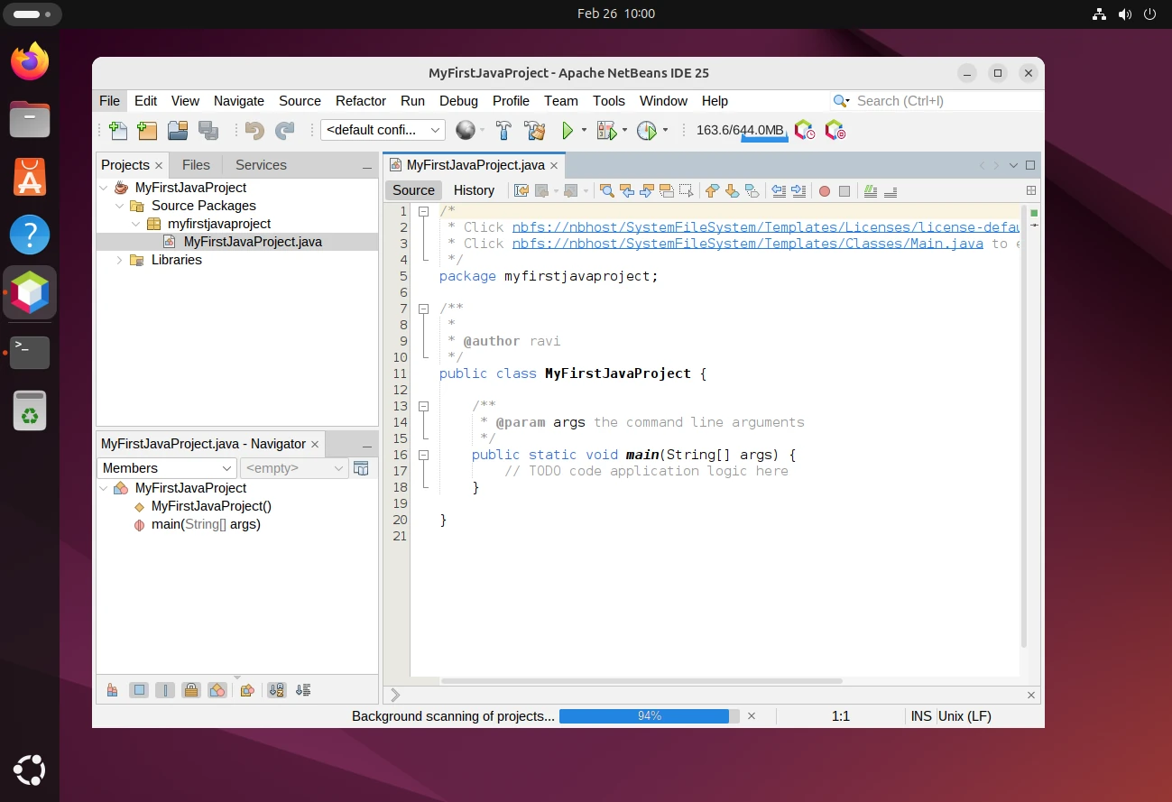The image size is (1172, 802).
Task: Switch to the Services tab
Action: pos(261,165)
